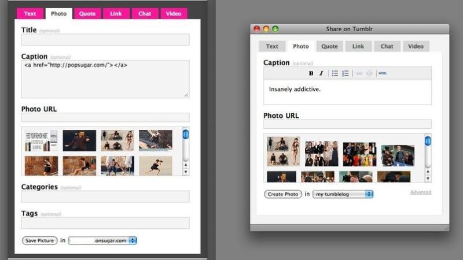Click the scrollbar thumb in Tumblr photo picker
The height and width of the screenshot is (260, 463).
tap(428, 141)
